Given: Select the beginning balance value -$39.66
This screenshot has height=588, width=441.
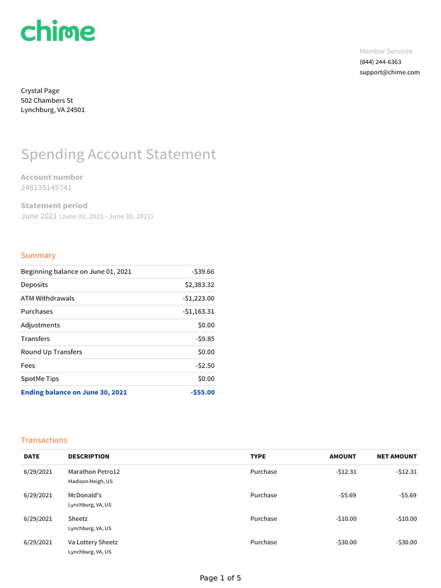Looking at the screenshot, I should pos(203,272).
